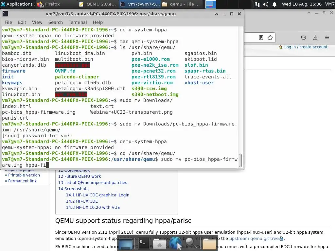Screen dimensions: 335x251
Task: Open the terminal window menu icon in the title bar
Action: [x=5, y=14]
